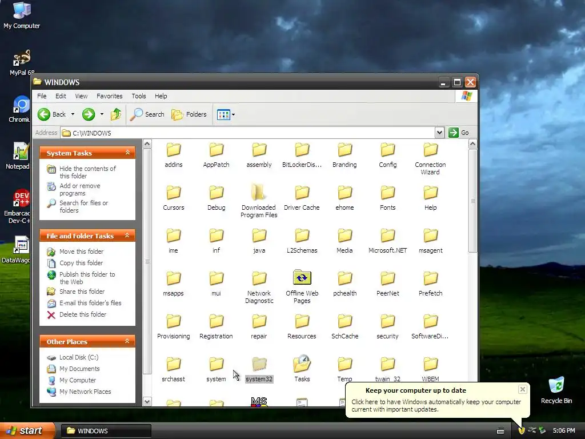The width and height of the screenshot is (585, 439).
Task: Click the Windows Update shield tray icon
Action: (x=522, y=430)
